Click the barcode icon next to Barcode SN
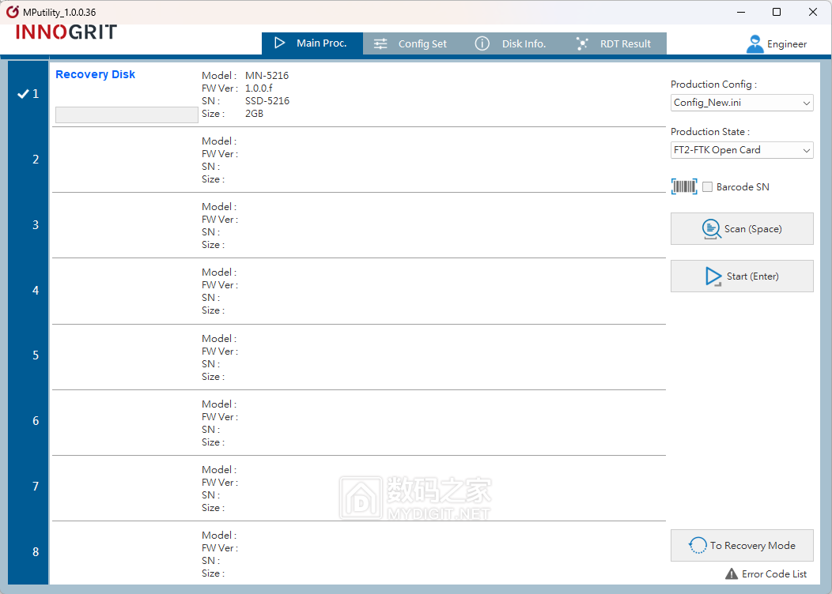This screenshot has width=832, height=594. (683, 186)
